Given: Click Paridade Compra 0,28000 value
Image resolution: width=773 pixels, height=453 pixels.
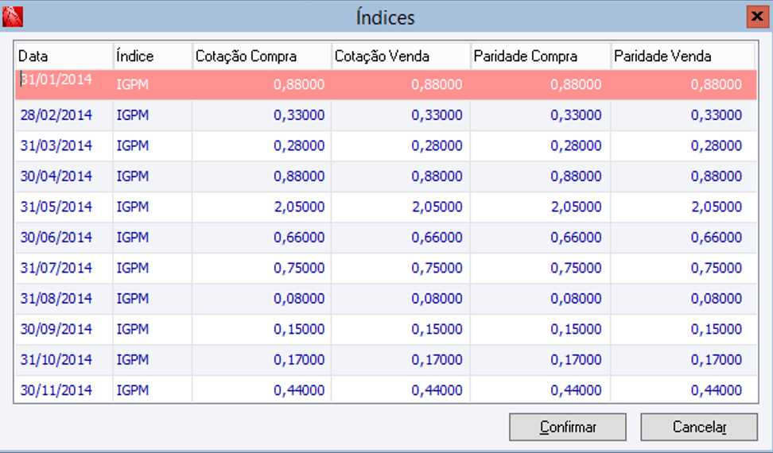Looking at the screenshot, I should click(x=577, y=145).
